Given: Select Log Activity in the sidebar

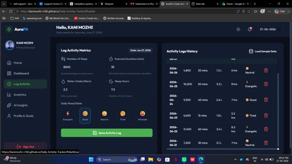Looking at the screenshot, I should (25, 84).
